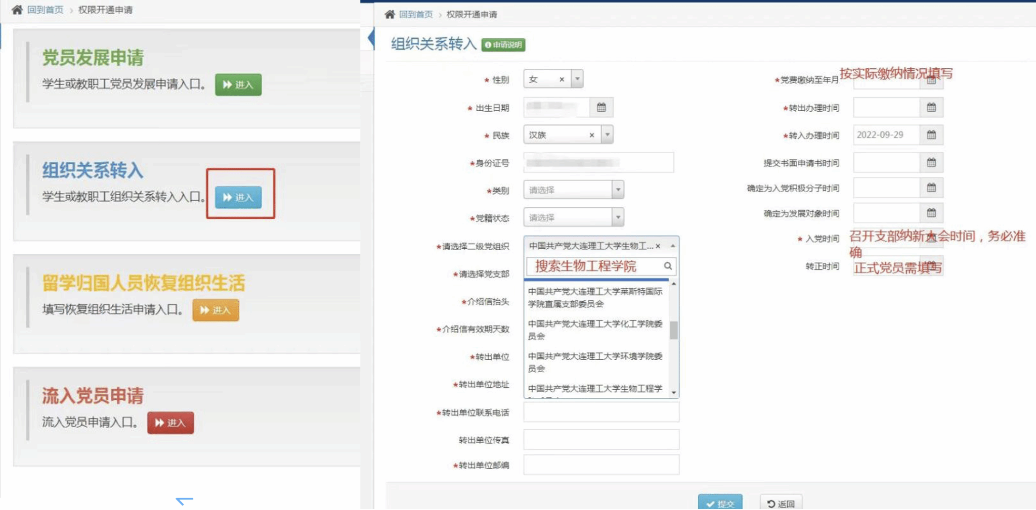Click search magnifier icon in organization dropdown
This screenshot has width=1036, height=510.
[x=668, y=266]
